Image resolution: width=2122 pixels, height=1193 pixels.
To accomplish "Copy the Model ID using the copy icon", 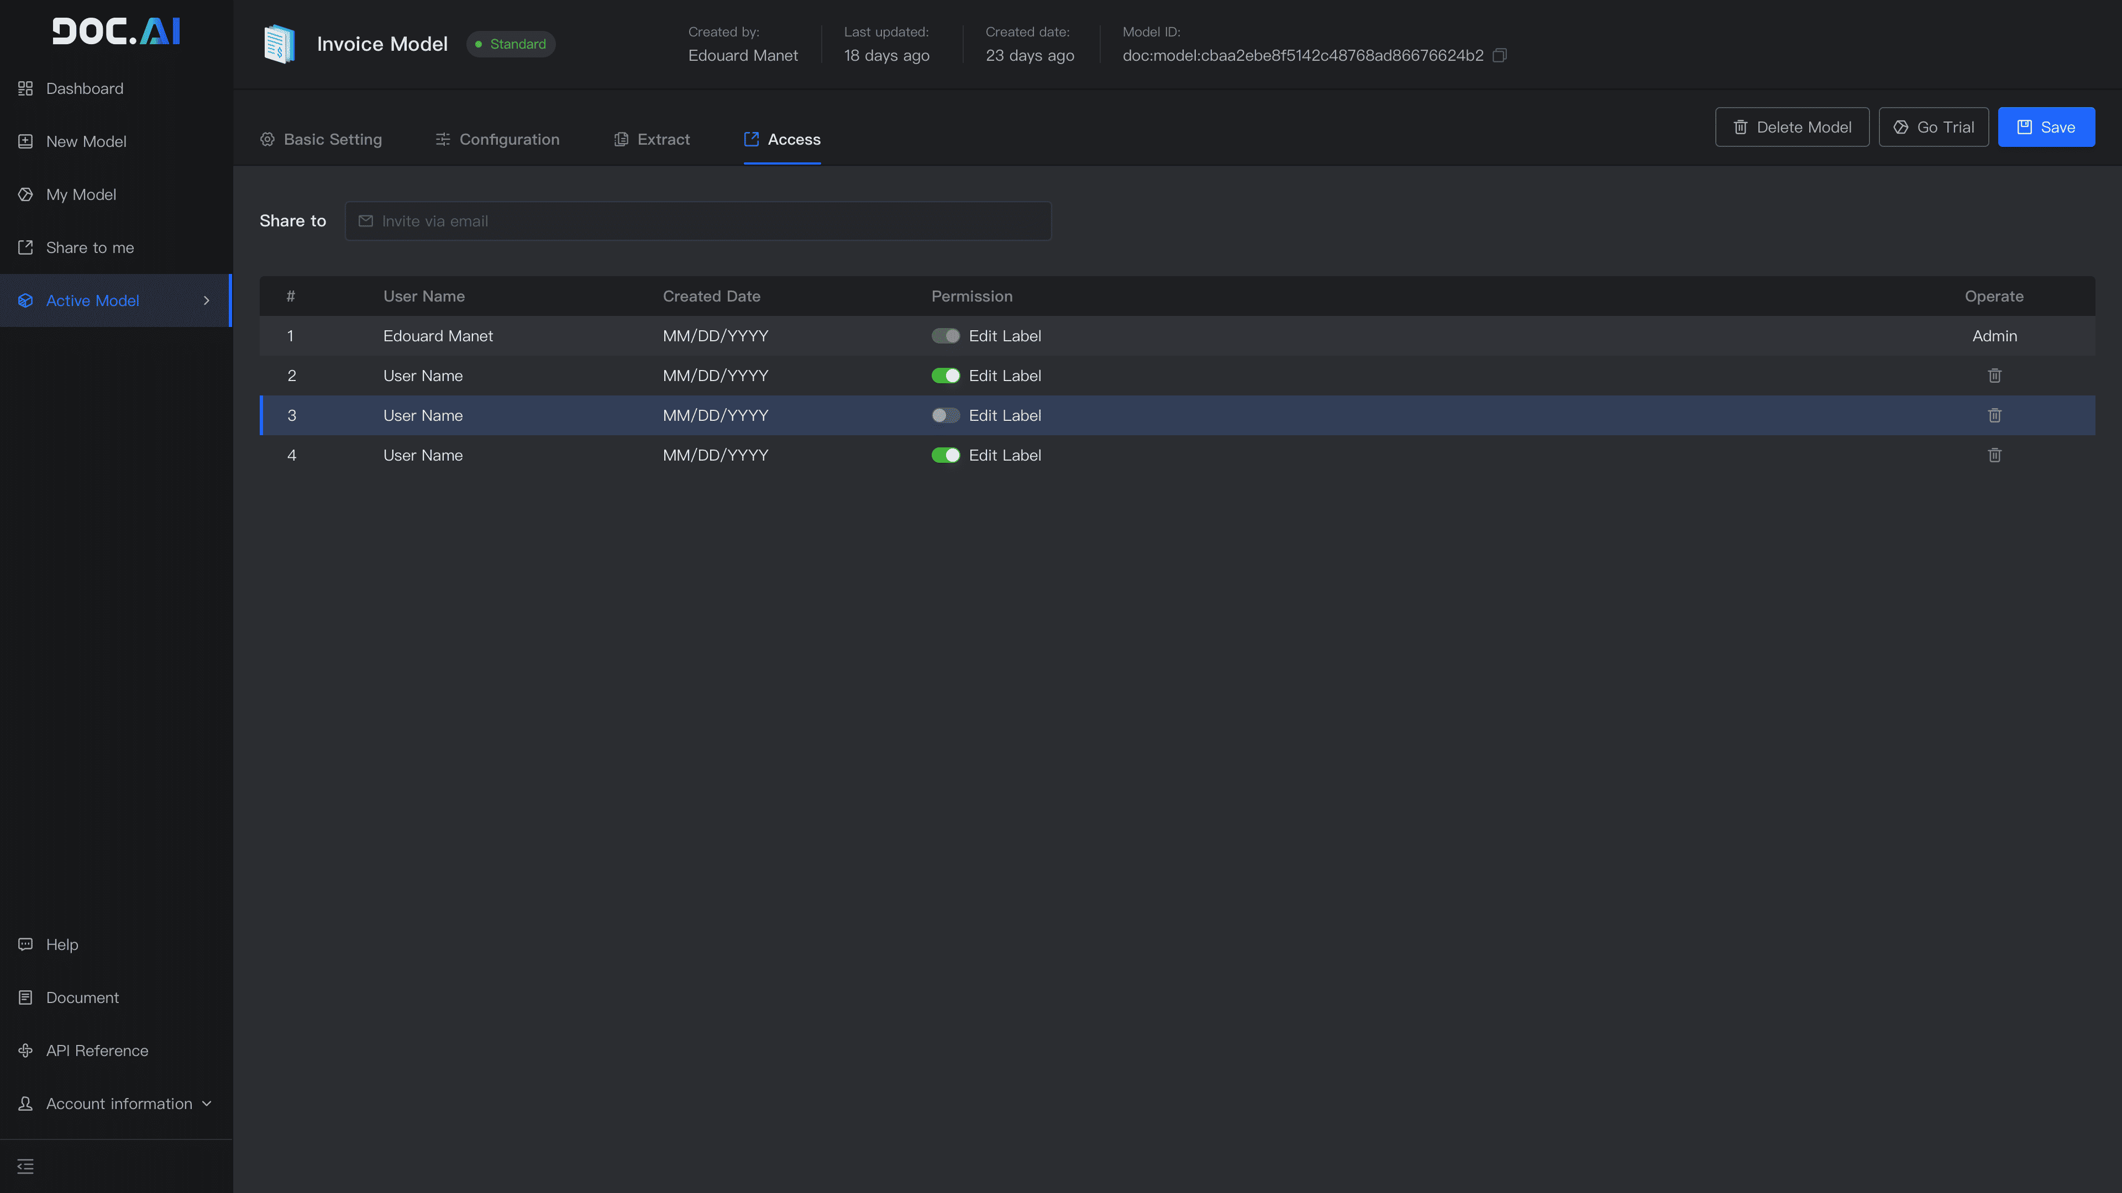I will pos(1499,55).
